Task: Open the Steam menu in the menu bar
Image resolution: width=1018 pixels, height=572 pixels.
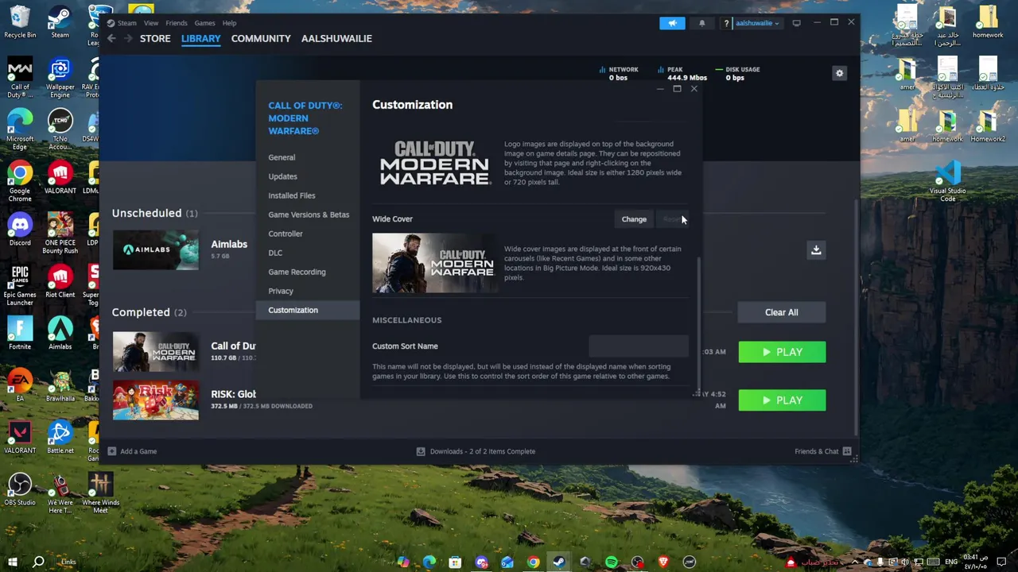Action: pos(127,23)
